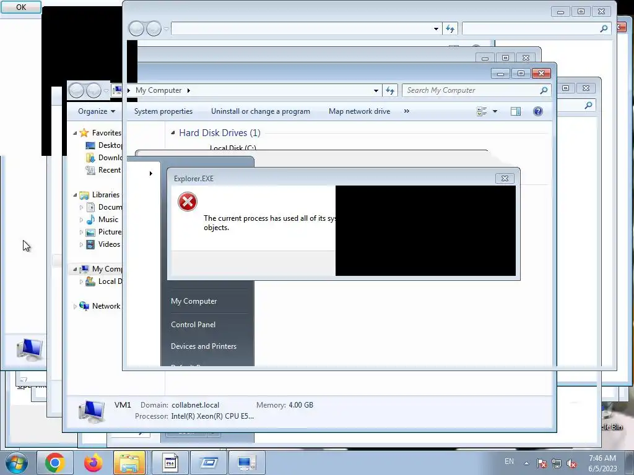Click the Action Center flag icon
The height and width of the screenshot is (475, 634).
tap(541, 463)
